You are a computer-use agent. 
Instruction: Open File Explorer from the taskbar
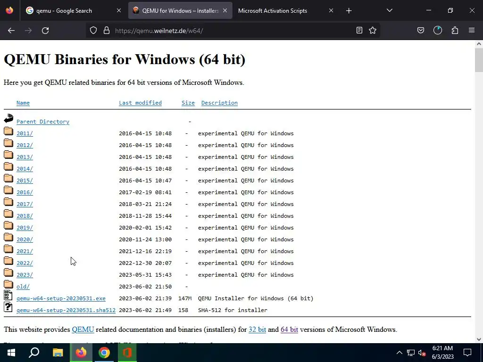coord(58,353)
